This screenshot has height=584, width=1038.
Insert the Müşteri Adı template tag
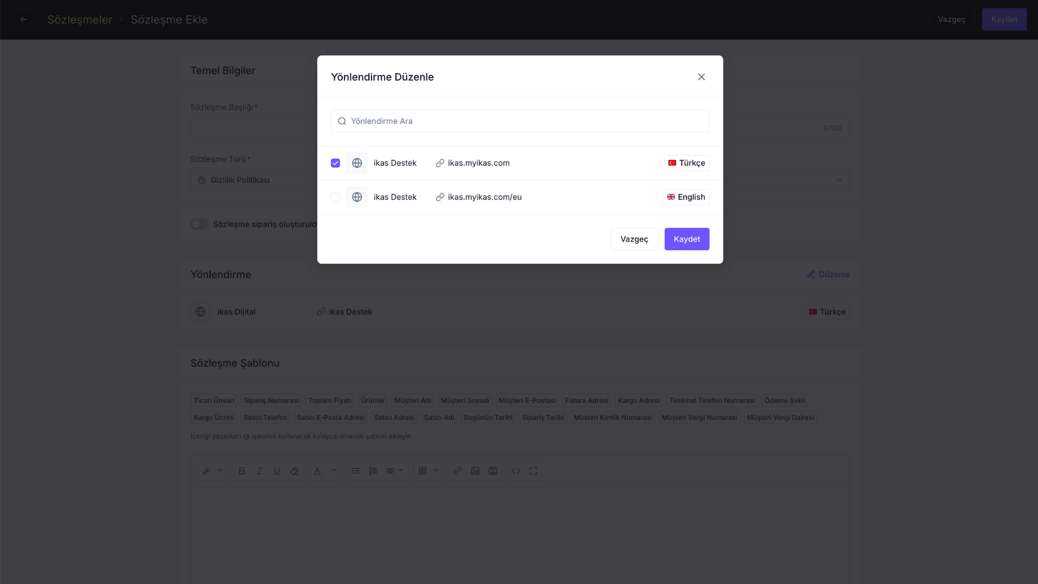(413, 401)
